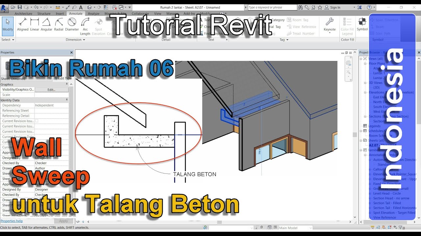The image size is (421, 236).
Task: Close the Project Browser panel
Action: click(419, 52)
